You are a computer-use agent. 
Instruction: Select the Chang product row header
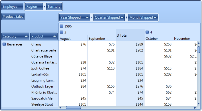click(44, 44)
